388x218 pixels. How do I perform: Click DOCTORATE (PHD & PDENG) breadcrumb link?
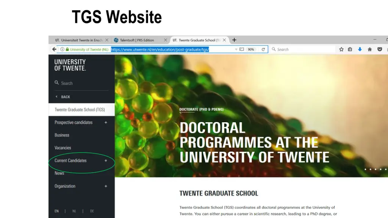pos(202,109)
